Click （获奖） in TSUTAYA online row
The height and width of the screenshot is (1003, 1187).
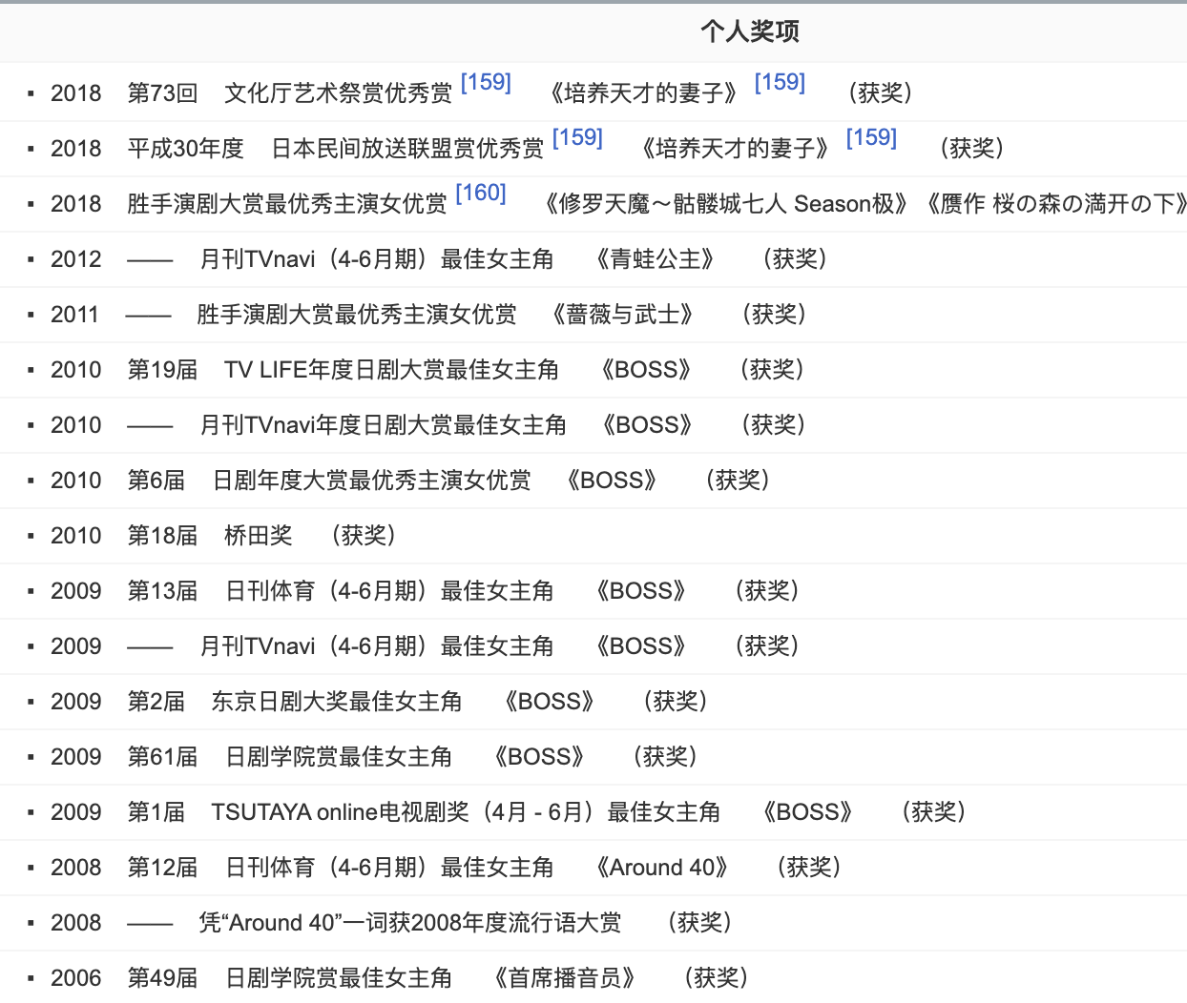pos(933,812)
